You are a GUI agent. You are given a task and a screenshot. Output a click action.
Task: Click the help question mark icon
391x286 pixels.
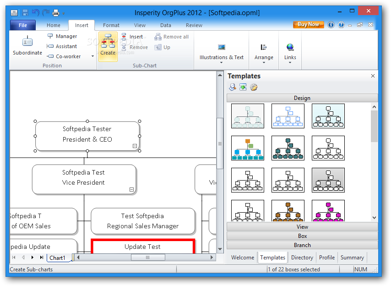(341, 25)
